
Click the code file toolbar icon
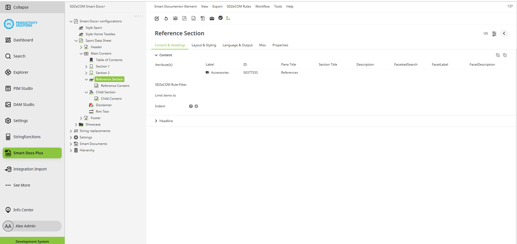coord(194,18)
